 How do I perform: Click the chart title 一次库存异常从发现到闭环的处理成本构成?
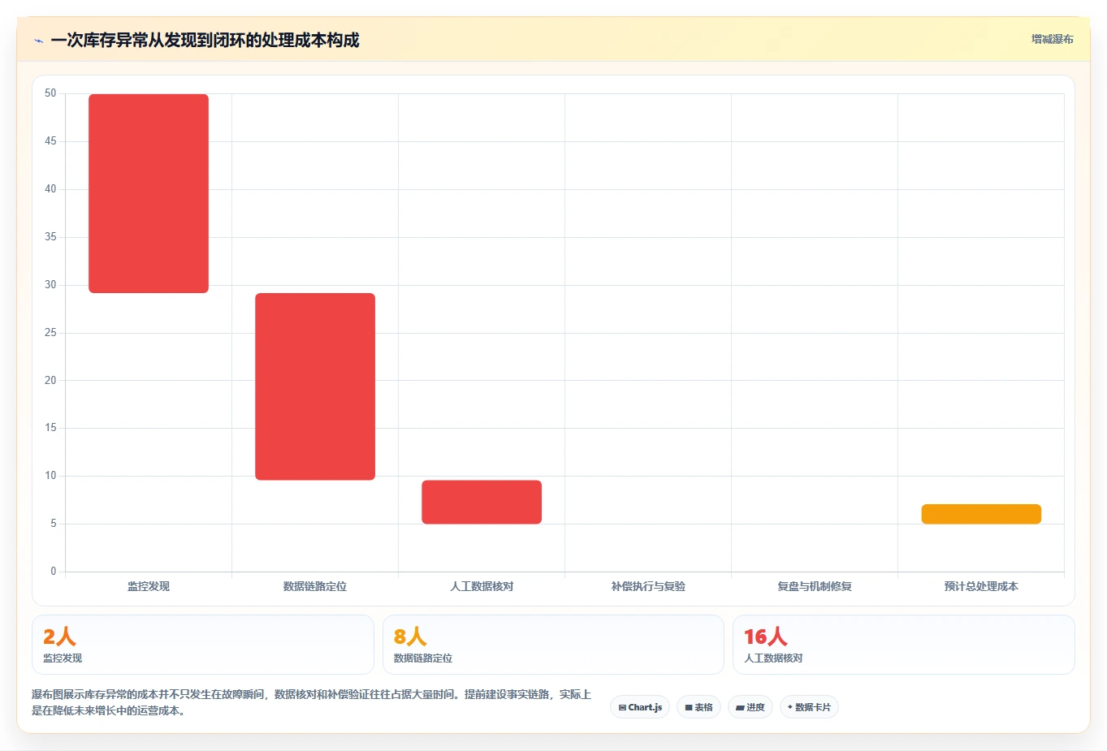pos(205,41)
